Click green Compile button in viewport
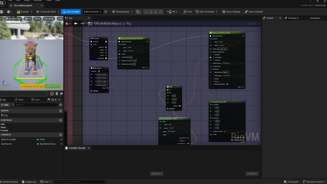This screenshot has width=327, height=184. click(53, 86)
